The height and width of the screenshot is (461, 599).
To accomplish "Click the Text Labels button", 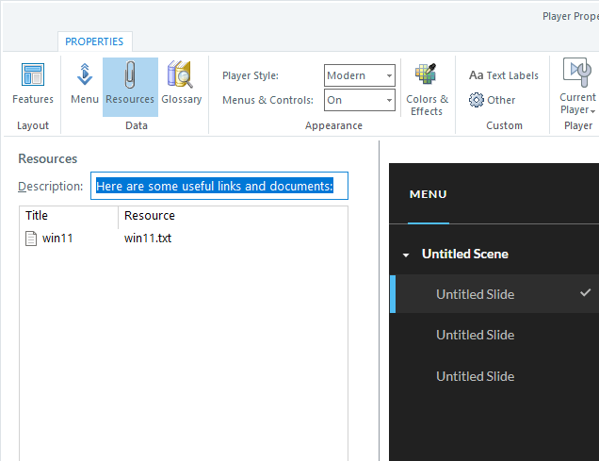I will (504, 75).
